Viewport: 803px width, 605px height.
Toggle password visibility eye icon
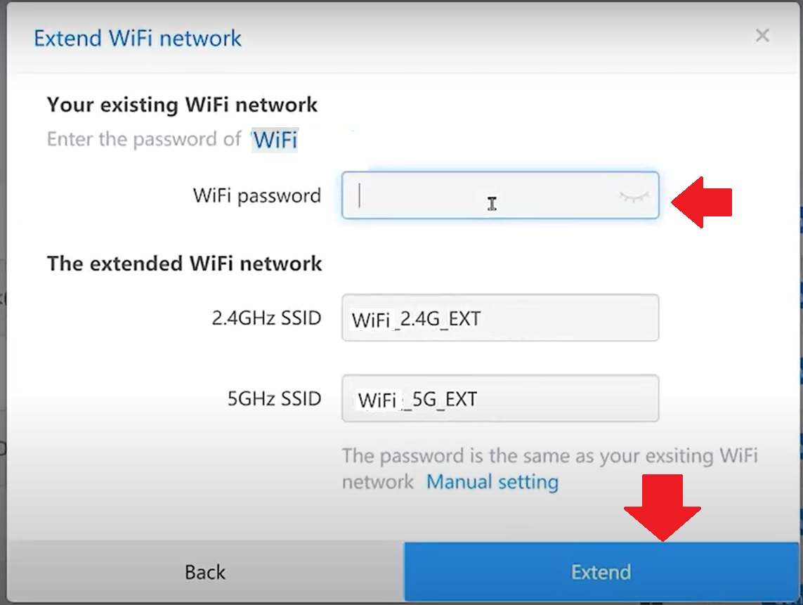coord(634,197)
